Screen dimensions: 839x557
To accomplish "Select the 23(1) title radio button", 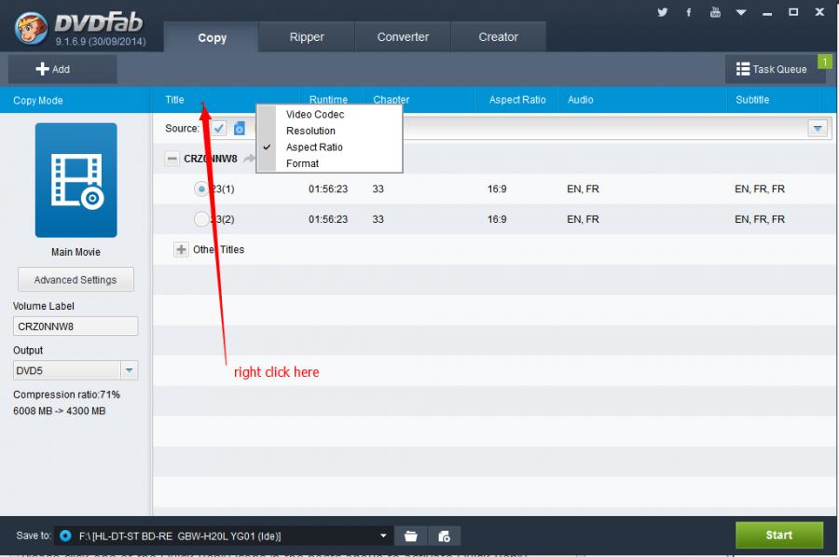I will [201, 188].
